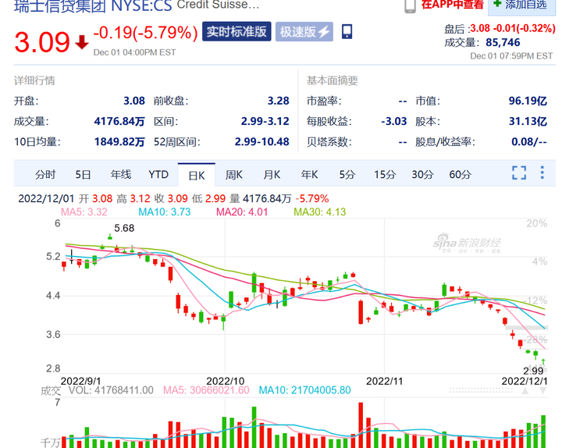Switch to 实时标准版 mode
This screenshot has height=448, width=562.
pyautogui.click(x=237, y=31)
